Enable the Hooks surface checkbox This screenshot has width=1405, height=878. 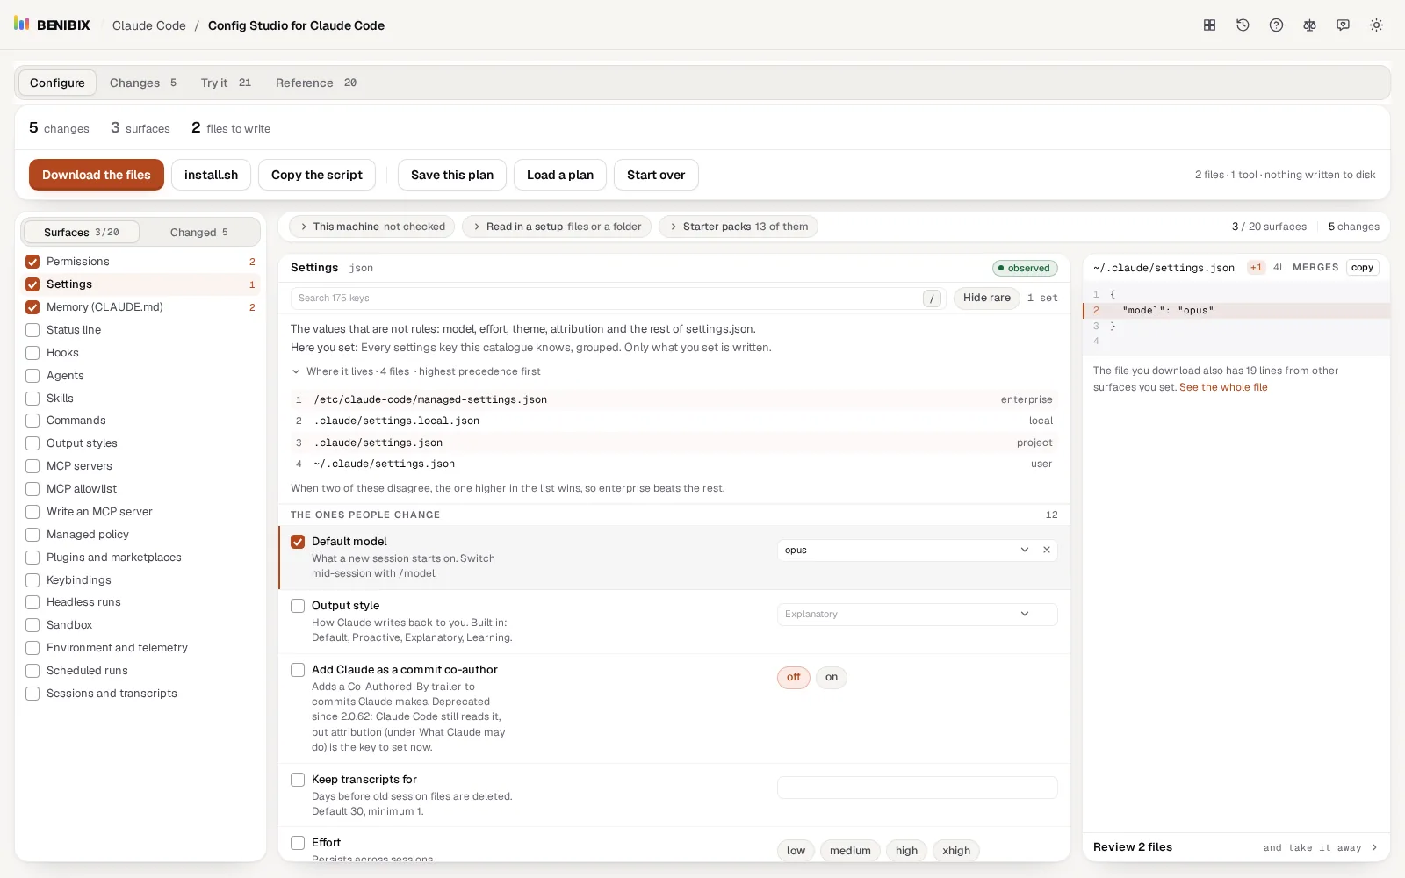point(32,353)
